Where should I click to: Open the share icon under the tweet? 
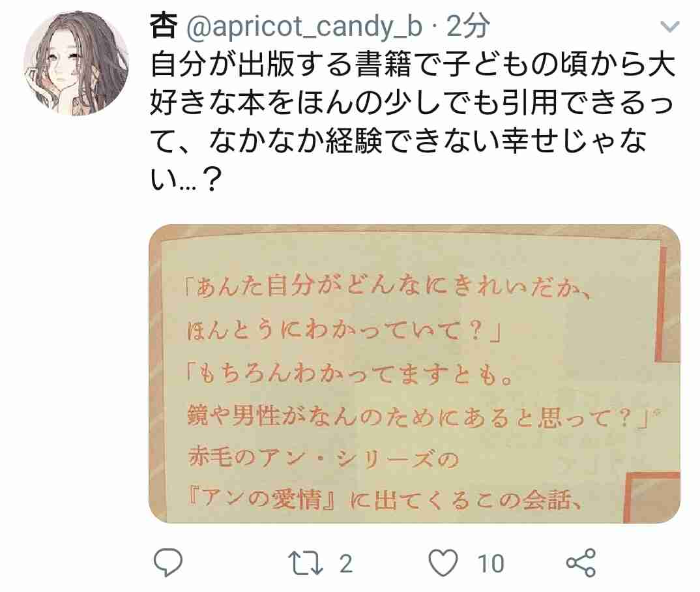pyautogui.click(x=581, y=563)
